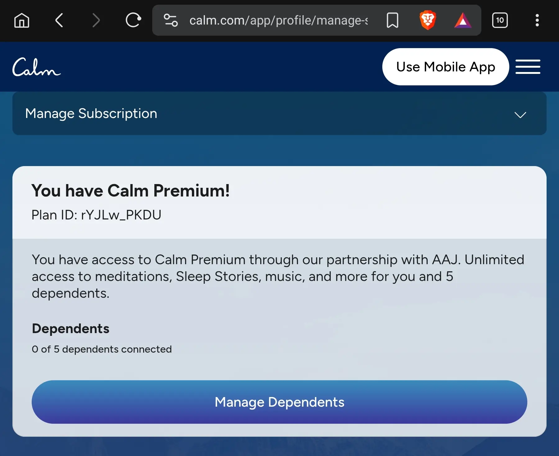
Task: Expand the Manage Subscription chevron
Action: [520, 115]
